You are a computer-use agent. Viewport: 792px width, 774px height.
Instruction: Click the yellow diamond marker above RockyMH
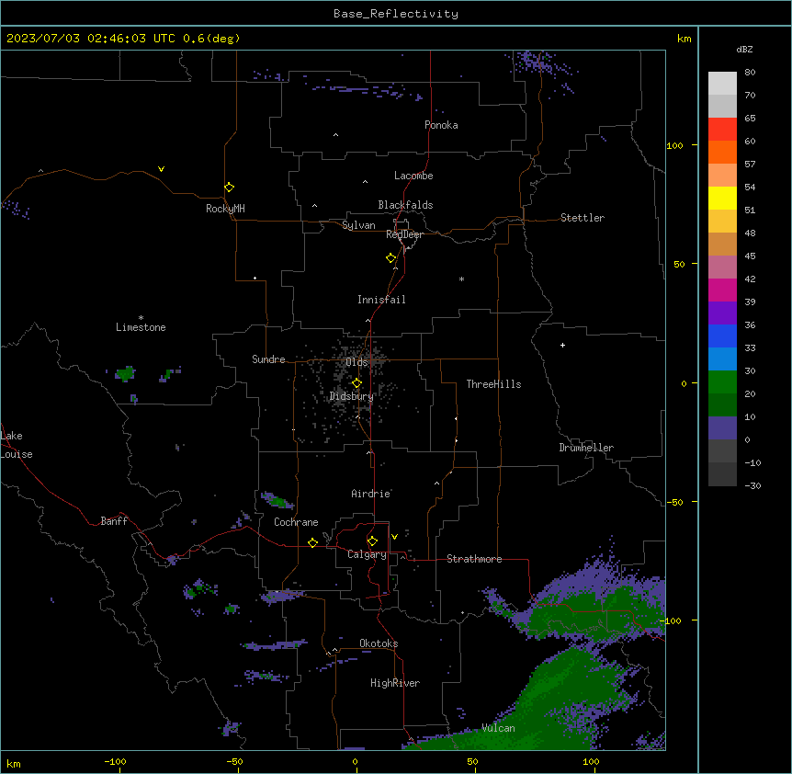pyautogui.click(x=230, y=188)
